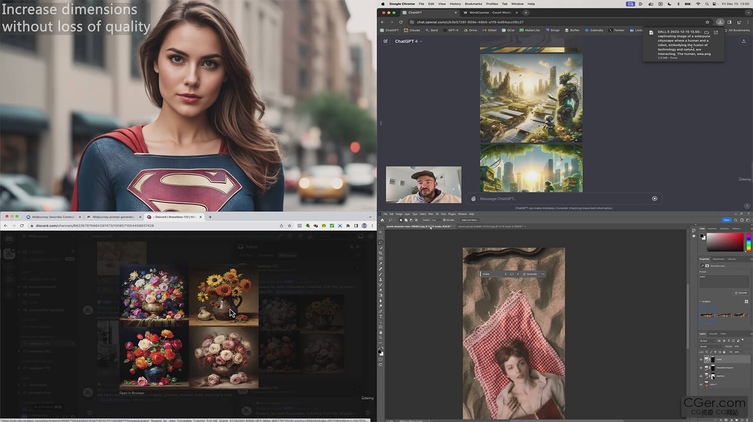Click the Share button in Photoshop

727,220
